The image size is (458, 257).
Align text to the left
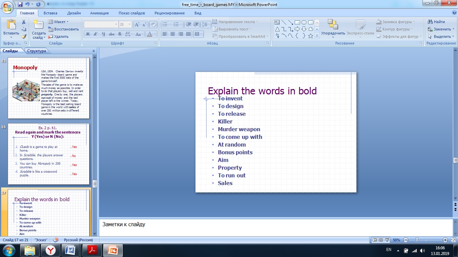tap(165, 34)
